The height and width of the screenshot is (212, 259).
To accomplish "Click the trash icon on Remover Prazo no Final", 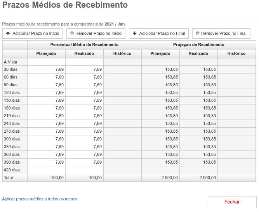I will [x=198, y=33].
